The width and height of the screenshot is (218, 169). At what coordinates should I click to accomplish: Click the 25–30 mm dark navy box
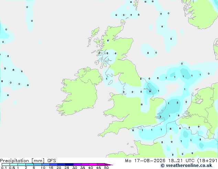point(69,165)
